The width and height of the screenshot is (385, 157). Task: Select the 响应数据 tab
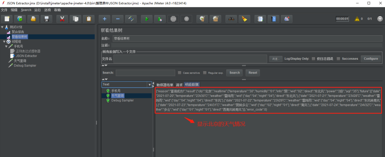click(192, 85)
